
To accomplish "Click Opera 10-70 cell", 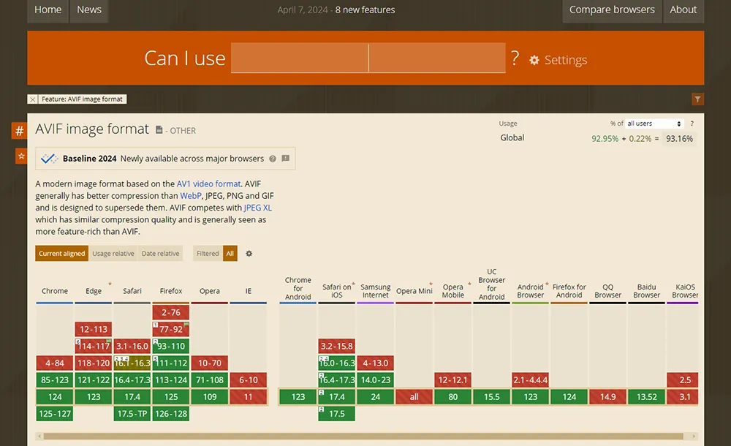I will pyautogui.click(x=209, y=363).
